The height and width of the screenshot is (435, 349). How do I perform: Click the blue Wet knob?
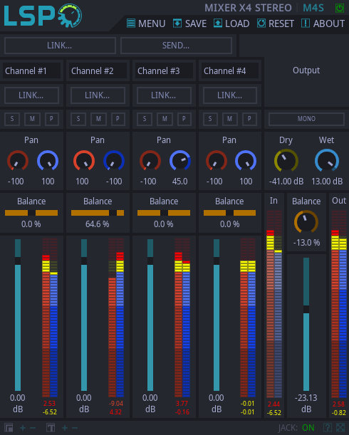click(x=327, y=161)
